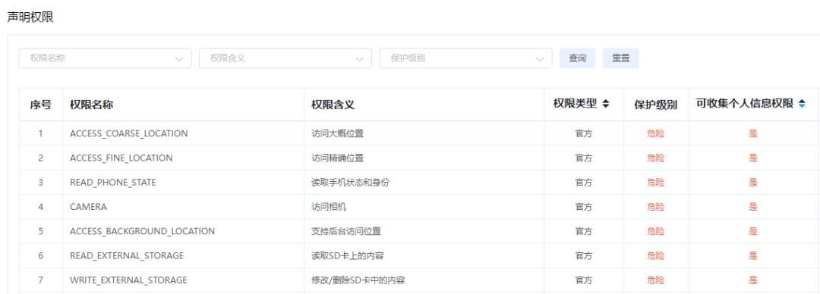Select ACCESS_FINE_LOCATION permission name
Image resolution: width=820 pixels, height=294 pixels.
121,158
